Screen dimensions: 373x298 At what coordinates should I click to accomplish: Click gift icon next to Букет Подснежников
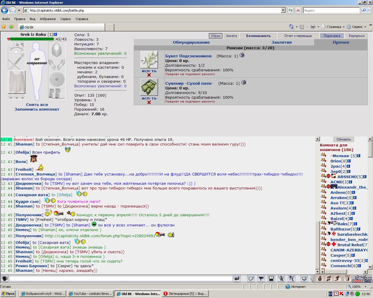[242, 55]
